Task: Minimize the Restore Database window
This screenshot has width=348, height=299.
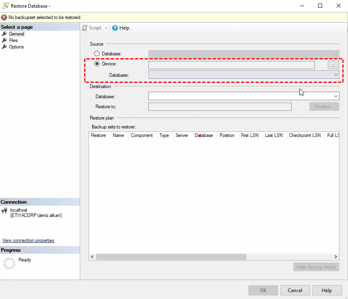Action: [302, 6]
